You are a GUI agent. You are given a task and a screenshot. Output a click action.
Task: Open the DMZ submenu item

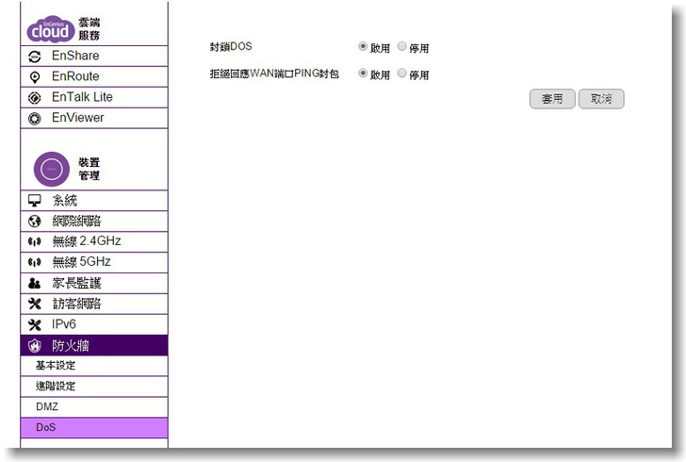(47, 407)
